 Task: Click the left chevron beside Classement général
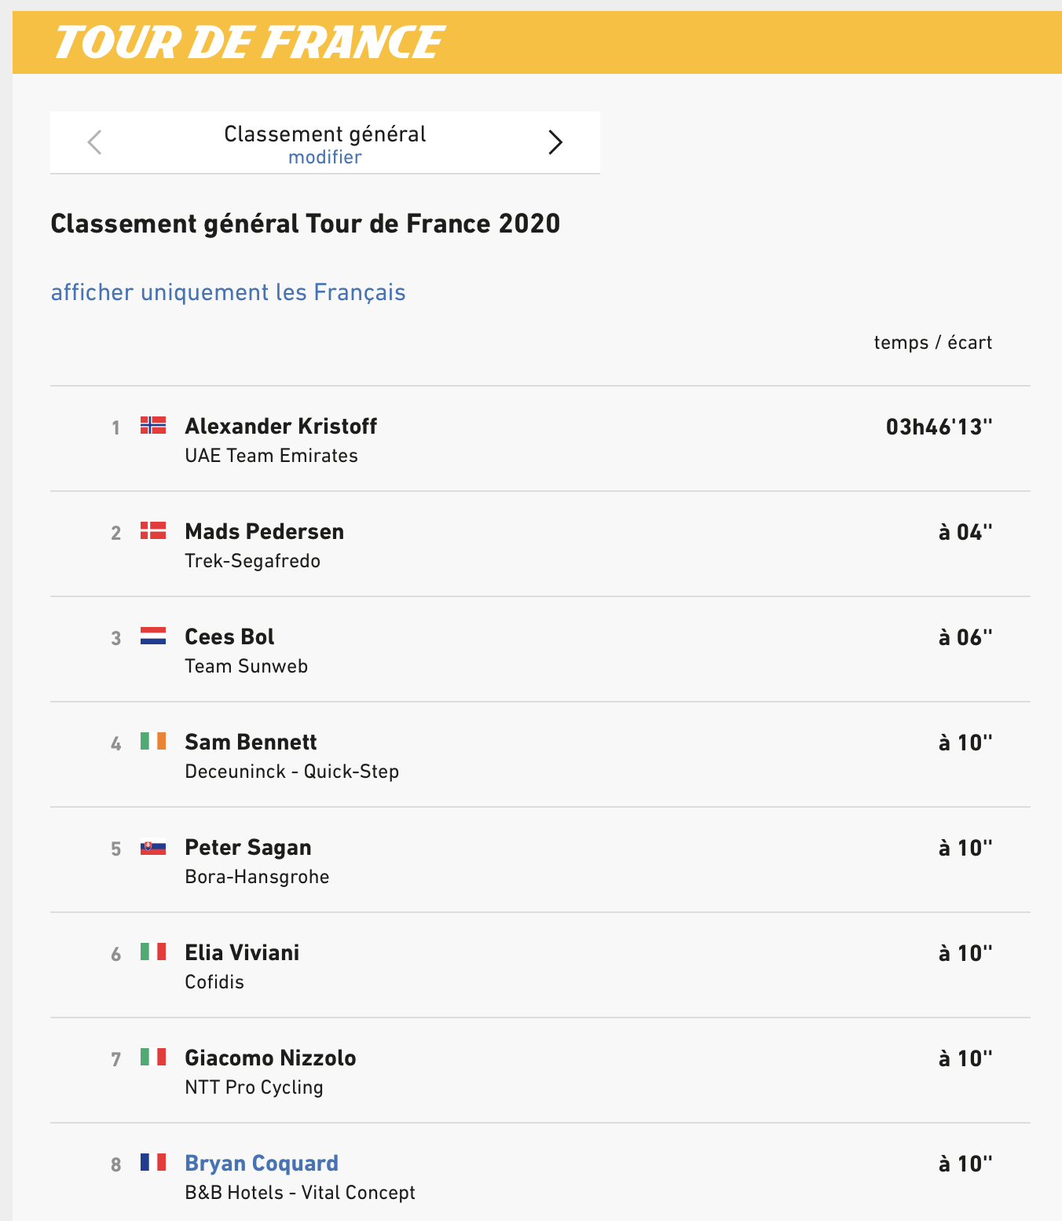click(x=95, y=142)
